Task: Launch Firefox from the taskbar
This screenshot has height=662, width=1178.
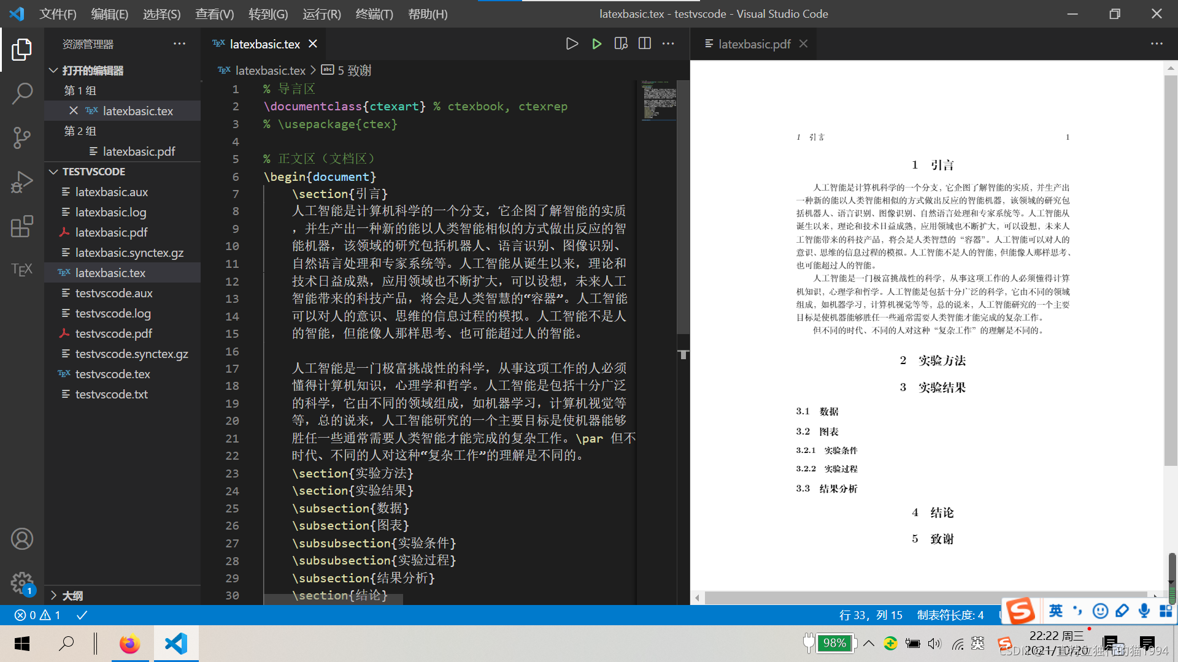Action: (x=129, y=644)
